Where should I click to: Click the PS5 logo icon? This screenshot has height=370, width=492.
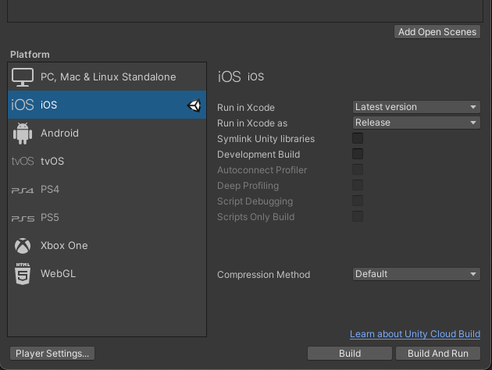(x=23, y=218)
